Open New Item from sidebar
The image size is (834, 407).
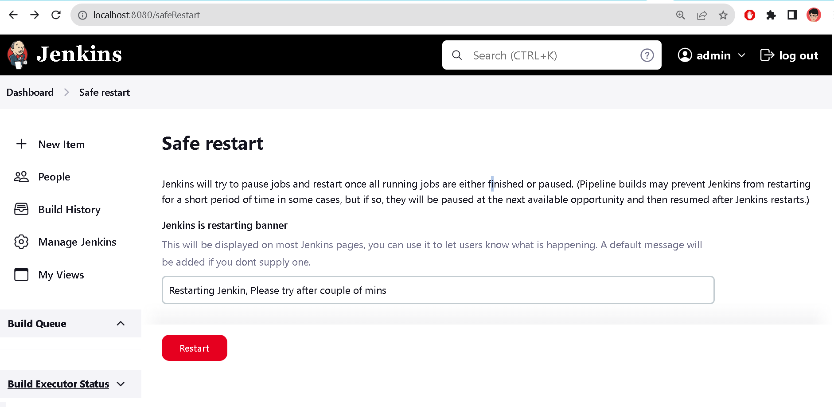62,145
